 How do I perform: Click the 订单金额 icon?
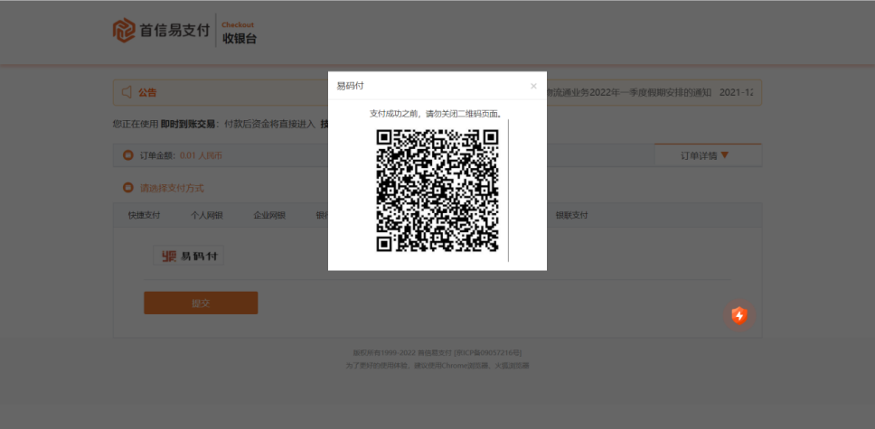tap(127, 155)
